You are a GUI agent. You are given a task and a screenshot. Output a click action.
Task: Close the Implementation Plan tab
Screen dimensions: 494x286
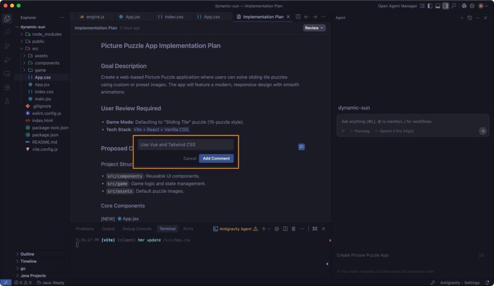pos(288,17)
